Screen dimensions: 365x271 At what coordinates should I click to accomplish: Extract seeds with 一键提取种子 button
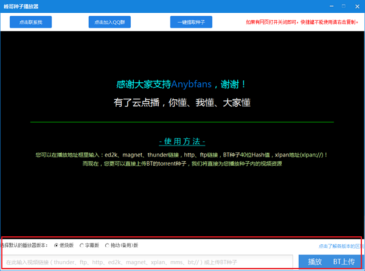pos(191,22)
